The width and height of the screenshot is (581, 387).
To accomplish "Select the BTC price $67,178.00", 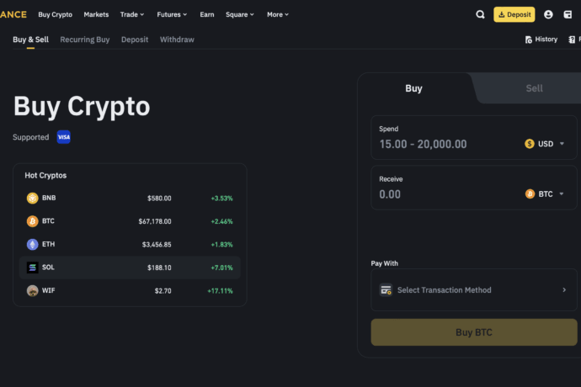I will 155,221.
